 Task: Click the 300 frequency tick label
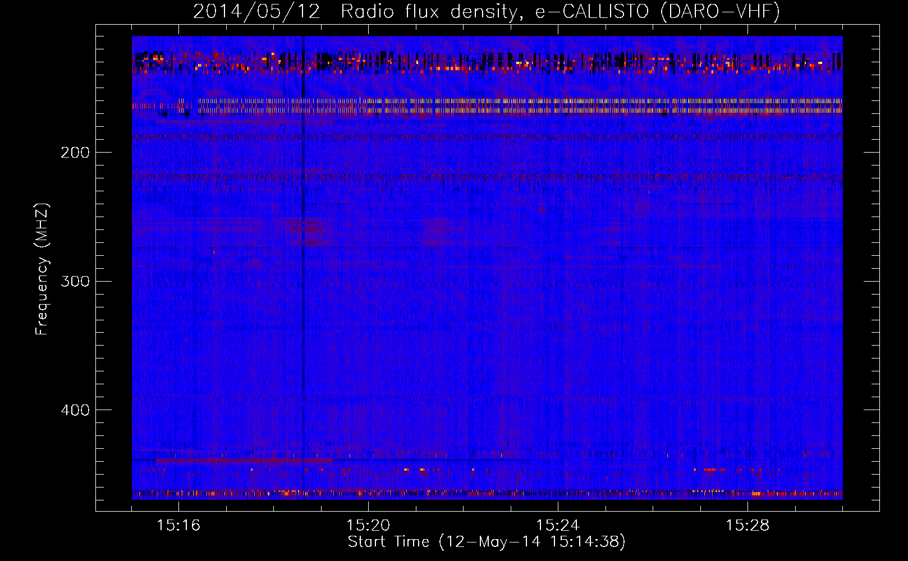click(75, 281)
